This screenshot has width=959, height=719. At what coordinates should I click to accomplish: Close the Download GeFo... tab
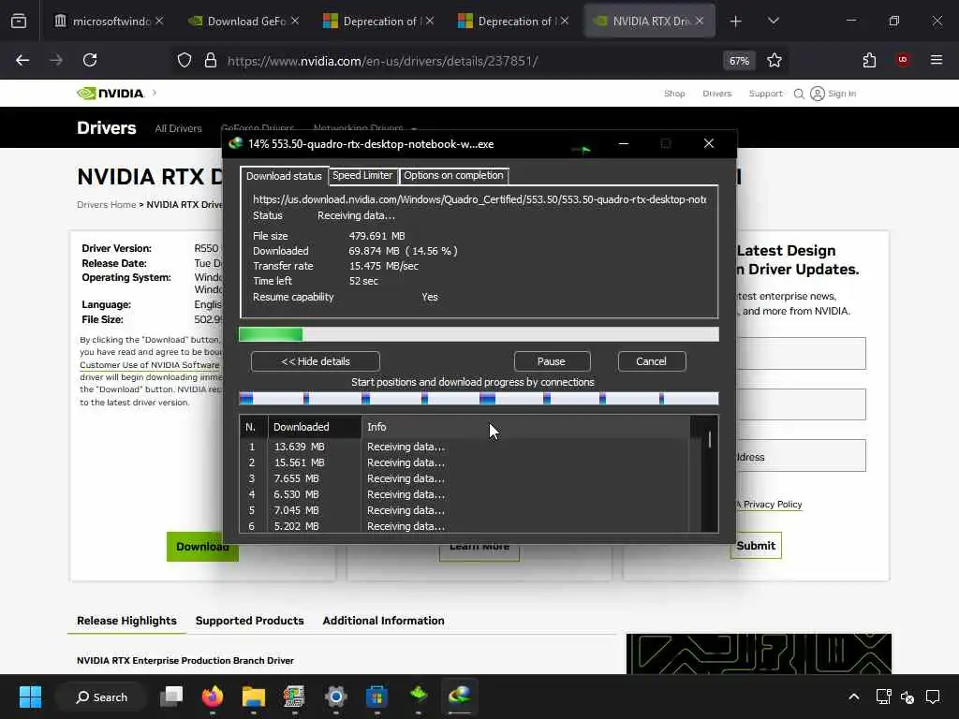pyautogui.click(x=295, y=21)
